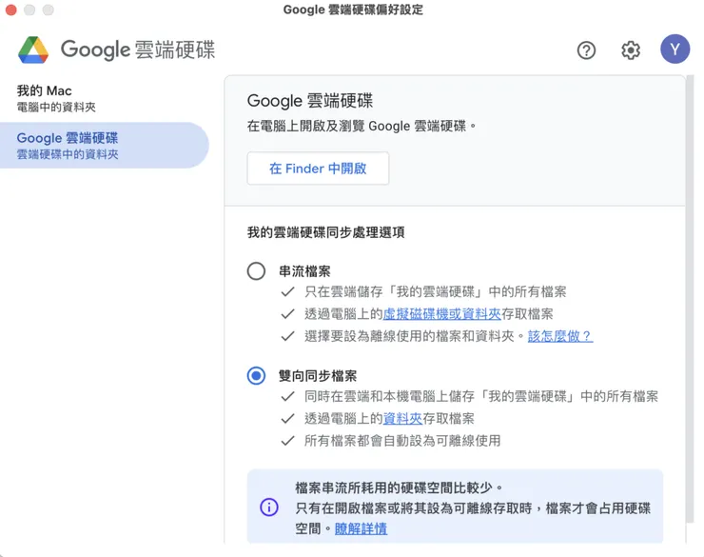Select the 串流檔案 radio button
The height and width of the screenshot is (557, 704).
[256, 270]
